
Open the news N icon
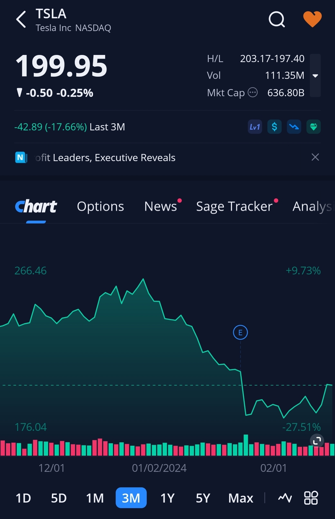click(21, 157)
